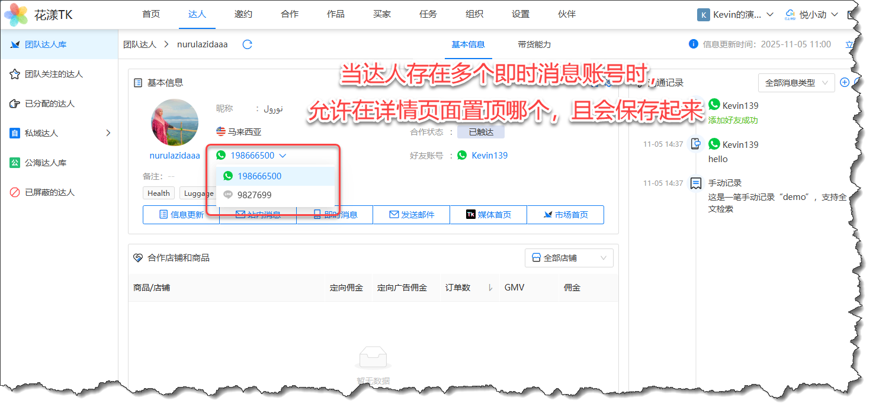Open the 邀约 menu

pos(243,14)
